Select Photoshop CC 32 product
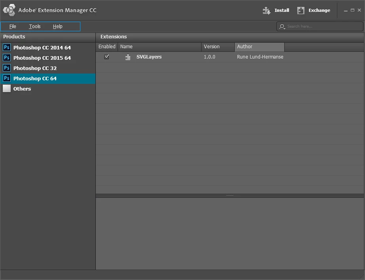Viewport: 365px width, 280px height. click(48, 68)
